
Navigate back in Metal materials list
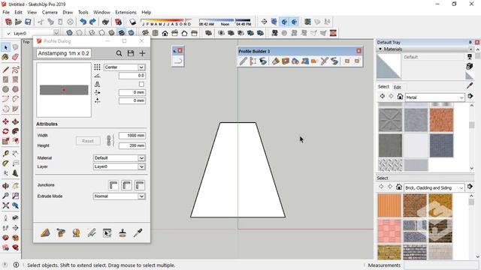[x=383, y=97]
